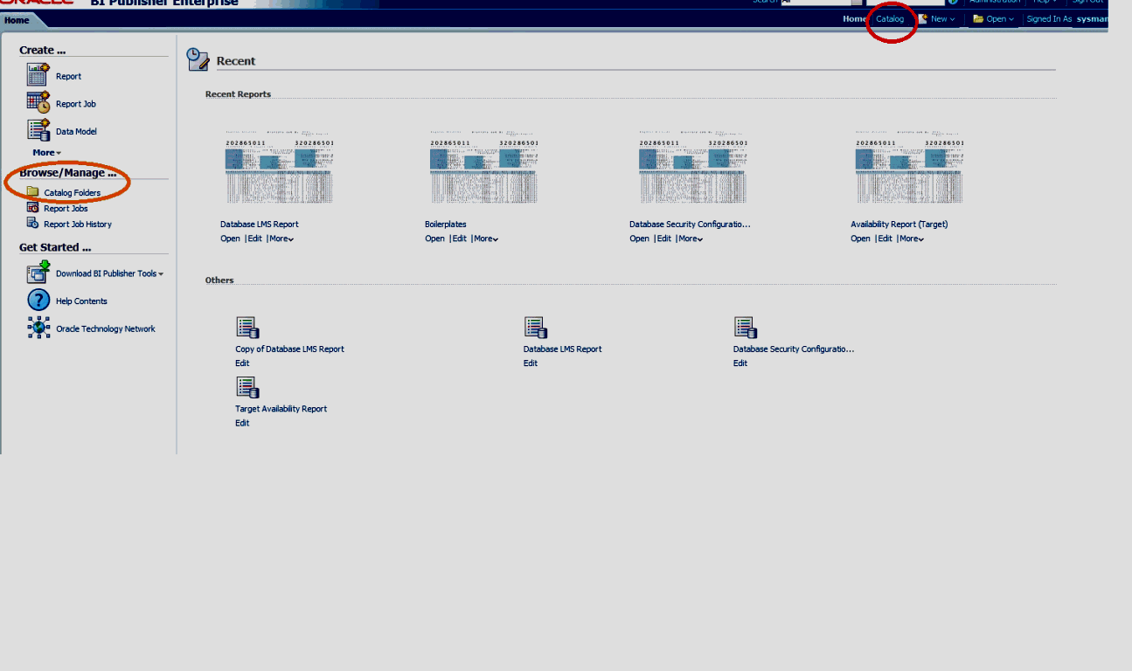Image resolution: width=1132 pixels, height=671 pixels.
Task: Click the Database LMS Report data model icon
Action: pos(536,328)
